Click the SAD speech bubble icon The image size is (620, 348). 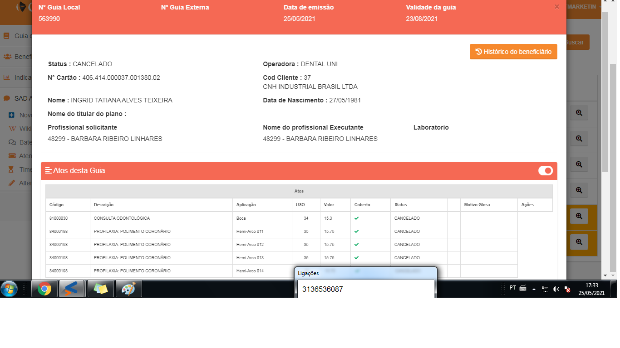7,98
